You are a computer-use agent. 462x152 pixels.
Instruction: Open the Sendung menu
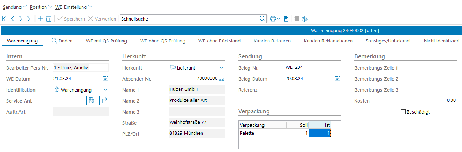[x=15, y=7]
